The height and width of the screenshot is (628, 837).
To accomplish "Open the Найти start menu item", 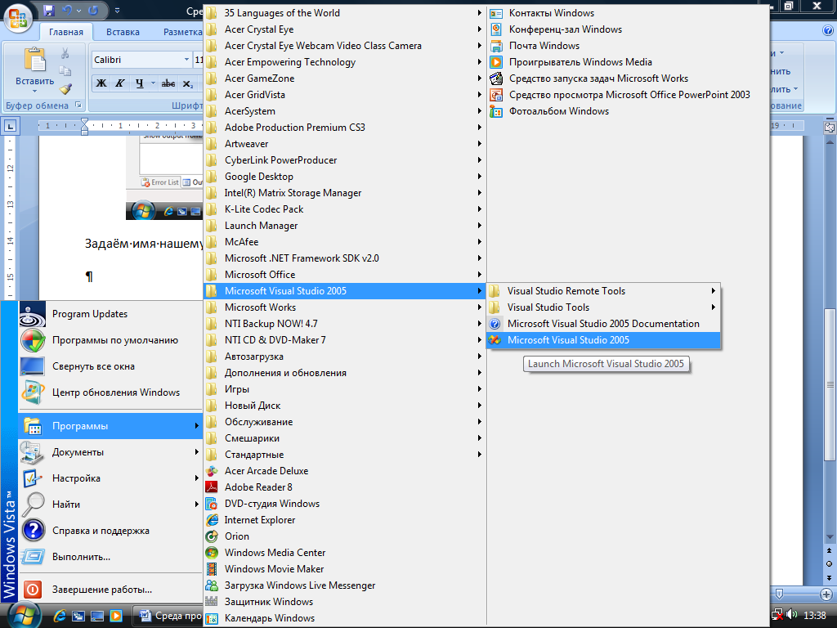I will point(110,505).
